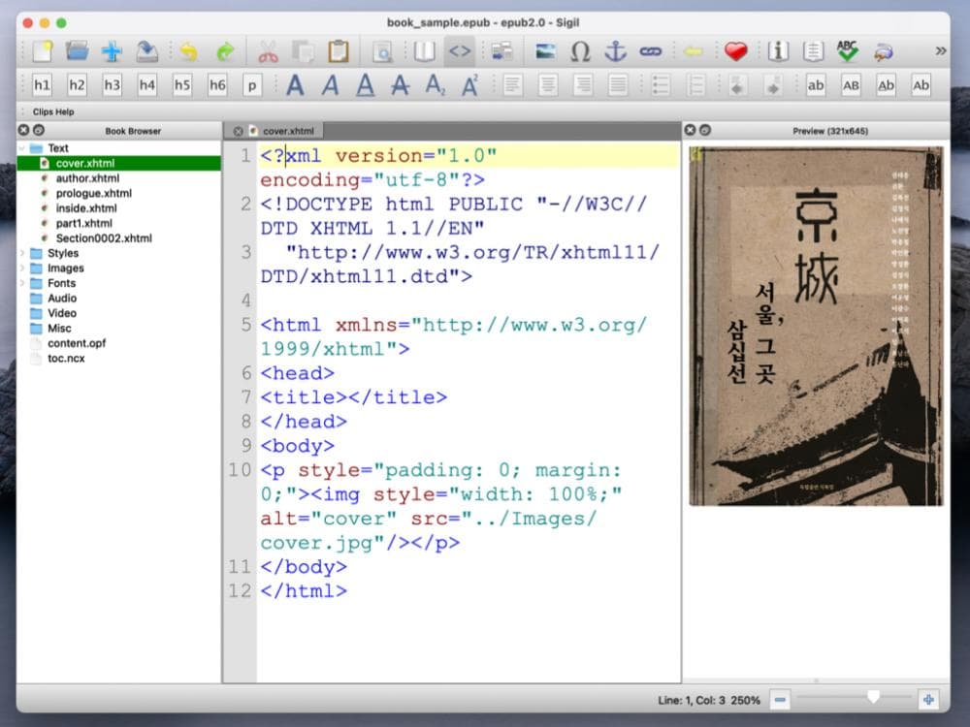Apply Heading 3 with h3 button
970x727 pixels.
tap(112, 85)
